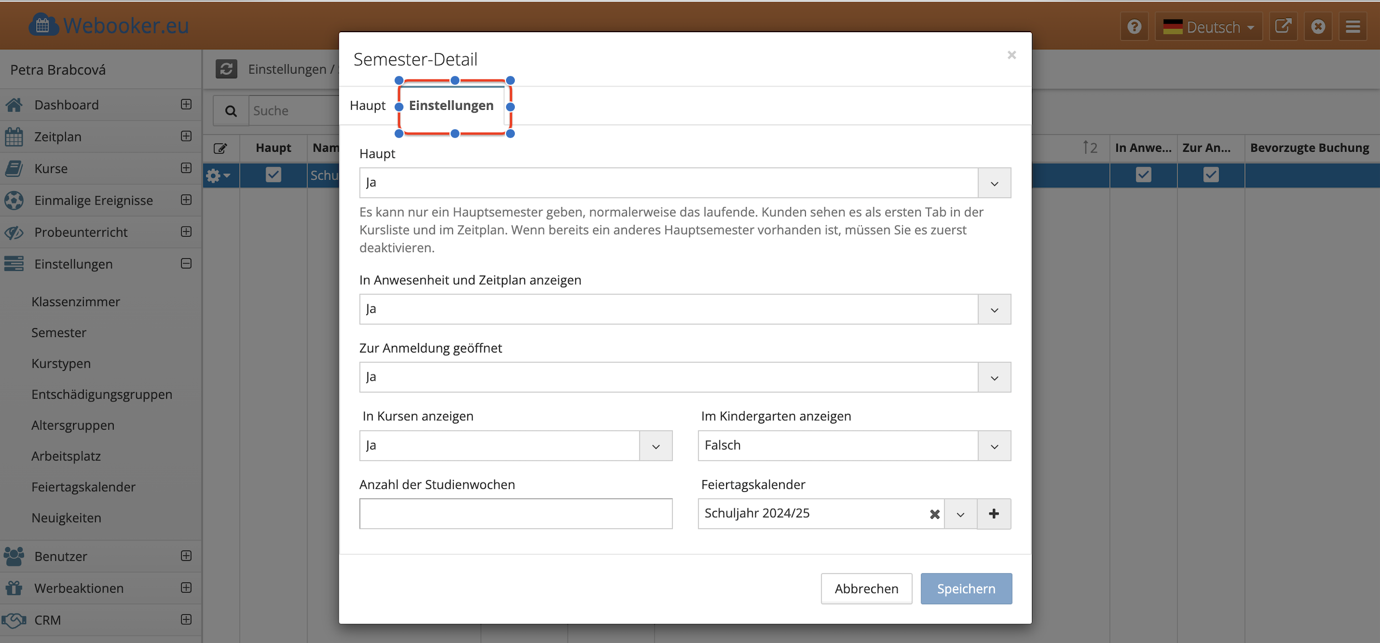Toggle the Haupt checkbox in table row

coord(273,175)
